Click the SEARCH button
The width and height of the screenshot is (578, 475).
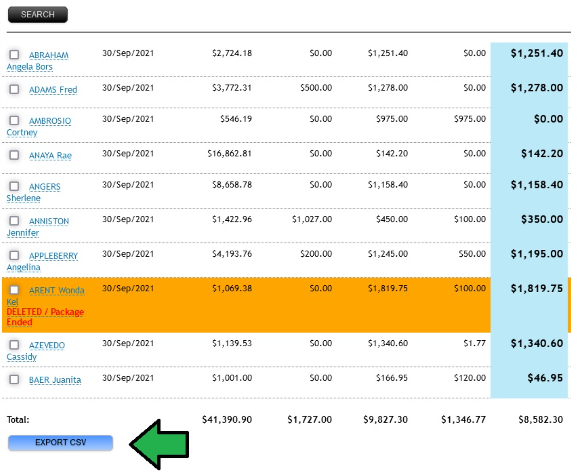pyautogui.click(x=37, y=14)
